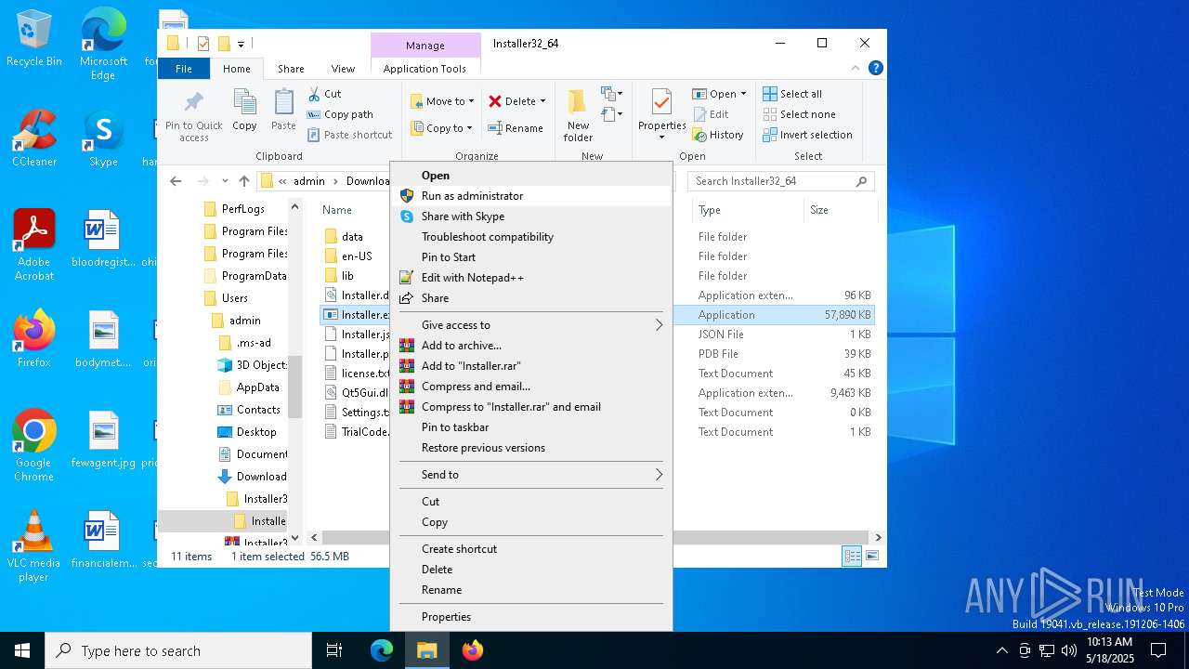1189x669 pixels.
Task: Switch to details view button
Action: 852,556
